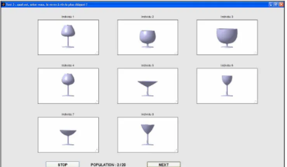Select the Individu 8 wine glass image
287x167 pixels.
click(148, 135)
